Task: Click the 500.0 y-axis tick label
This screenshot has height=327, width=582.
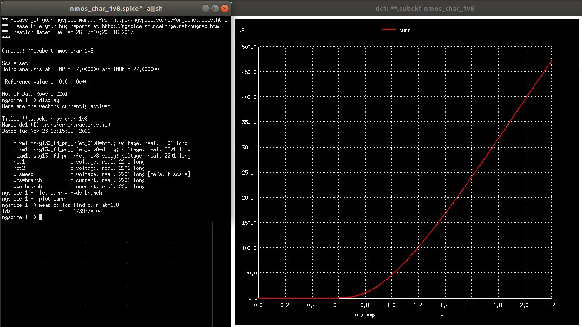Action: (x=249, y=47)
